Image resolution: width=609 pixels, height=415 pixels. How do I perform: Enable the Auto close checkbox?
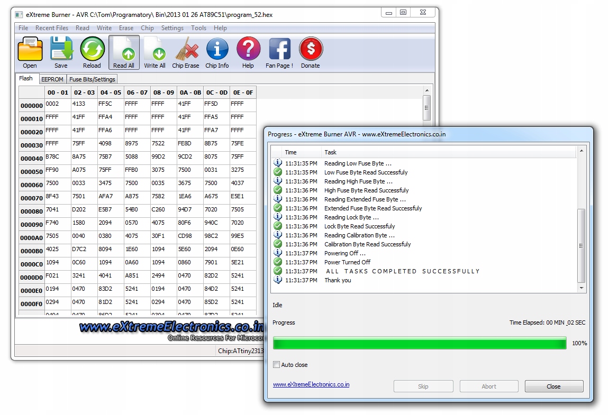pyautogui.click(x=276, y=365)
